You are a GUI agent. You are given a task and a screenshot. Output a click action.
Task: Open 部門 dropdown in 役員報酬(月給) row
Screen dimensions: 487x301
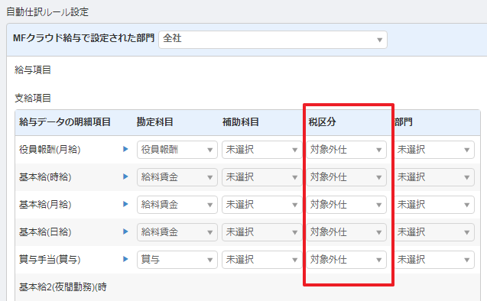[x=434, y=150]
